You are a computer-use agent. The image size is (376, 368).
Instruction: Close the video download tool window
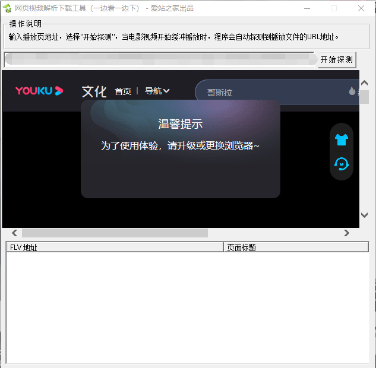click(361, 8)
